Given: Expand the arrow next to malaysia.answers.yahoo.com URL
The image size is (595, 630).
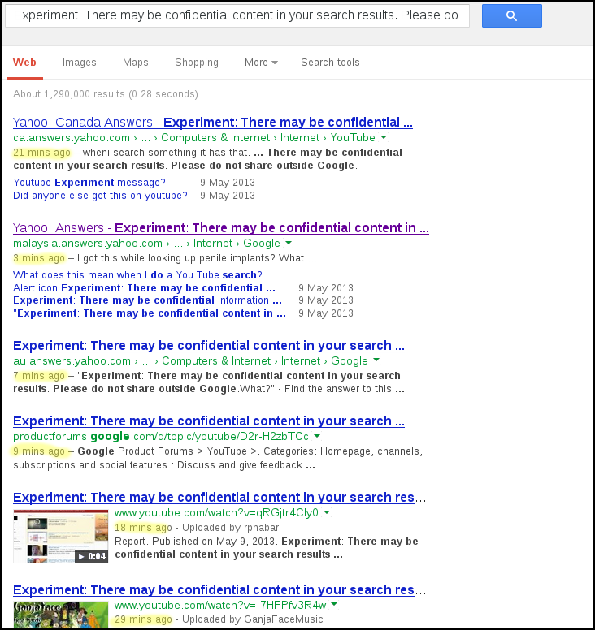Looking at the screenshot, I should (289, 243).
